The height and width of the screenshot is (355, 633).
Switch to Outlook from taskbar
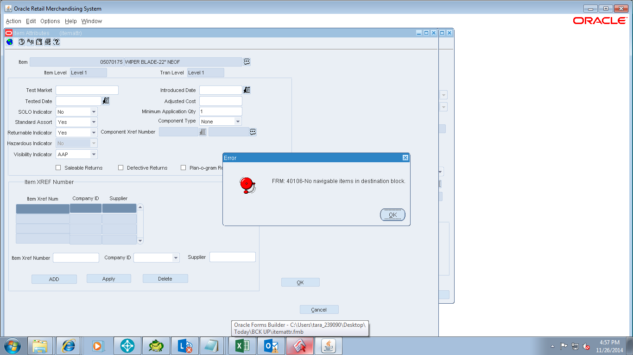point(271,346)
